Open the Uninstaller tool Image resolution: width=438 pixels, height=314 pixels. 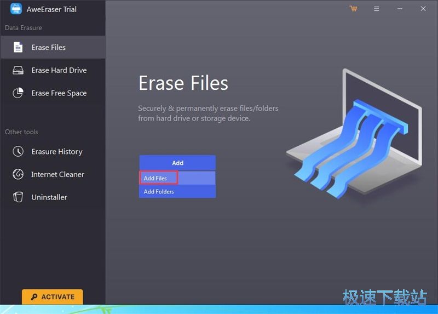coord(53,197)
